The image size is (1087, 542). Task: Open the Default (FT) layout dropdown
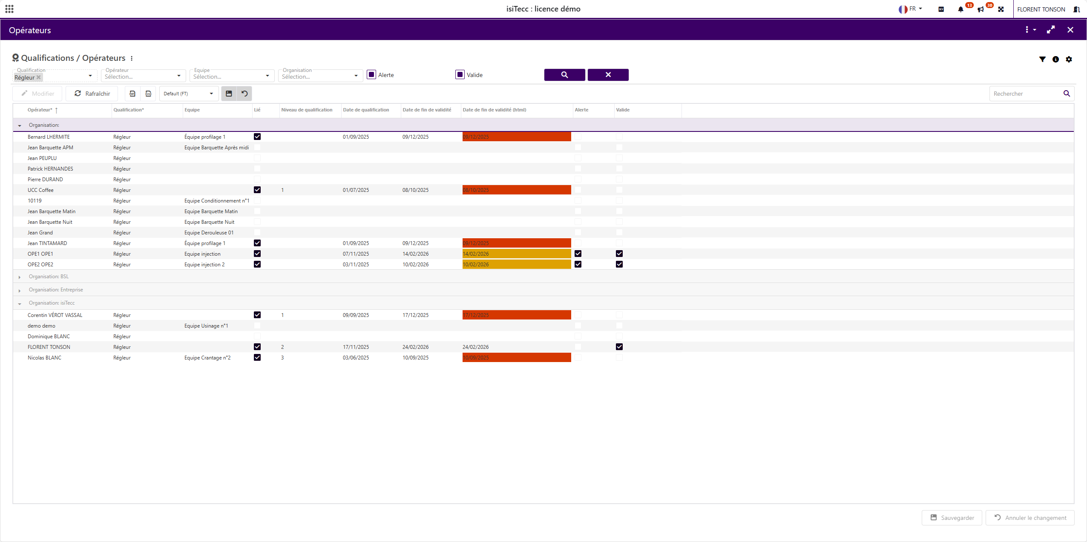(x=189, y=94)
